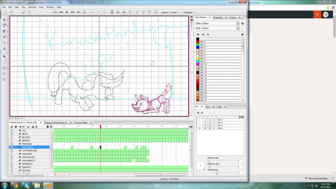Open the Camera view dropdown
336x189 pixels.
coord(165,13)
